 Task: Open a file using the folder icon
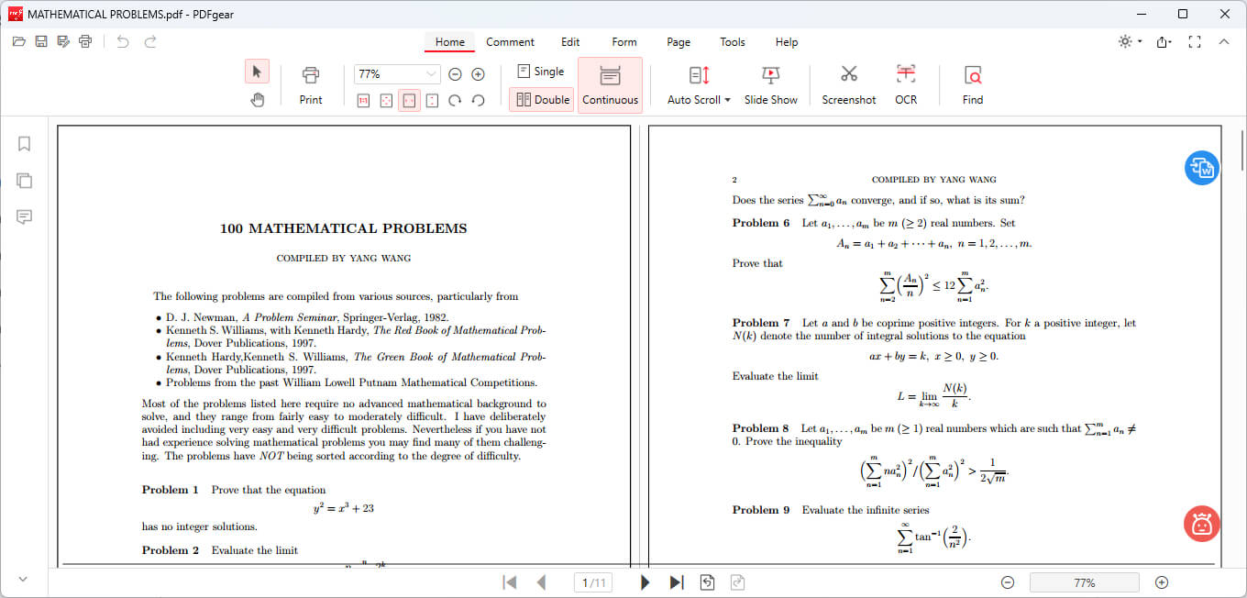click(x=18, y=40)
